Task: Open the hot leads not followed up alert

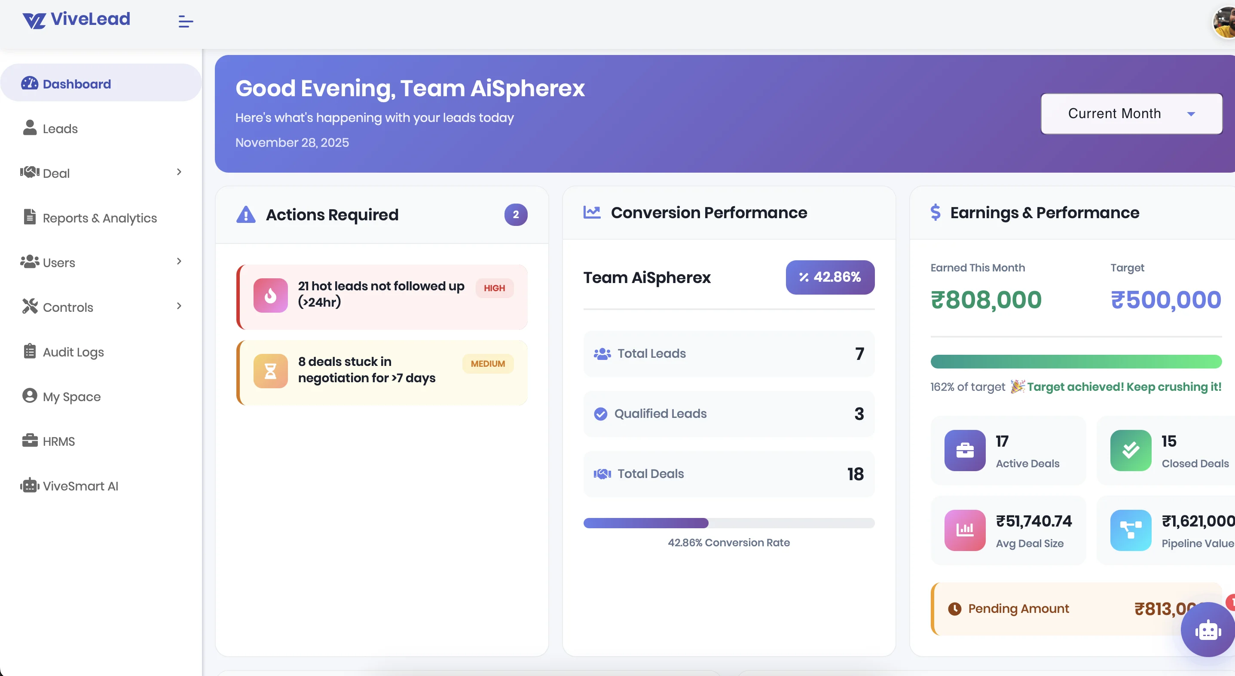Action: (381, 297)
